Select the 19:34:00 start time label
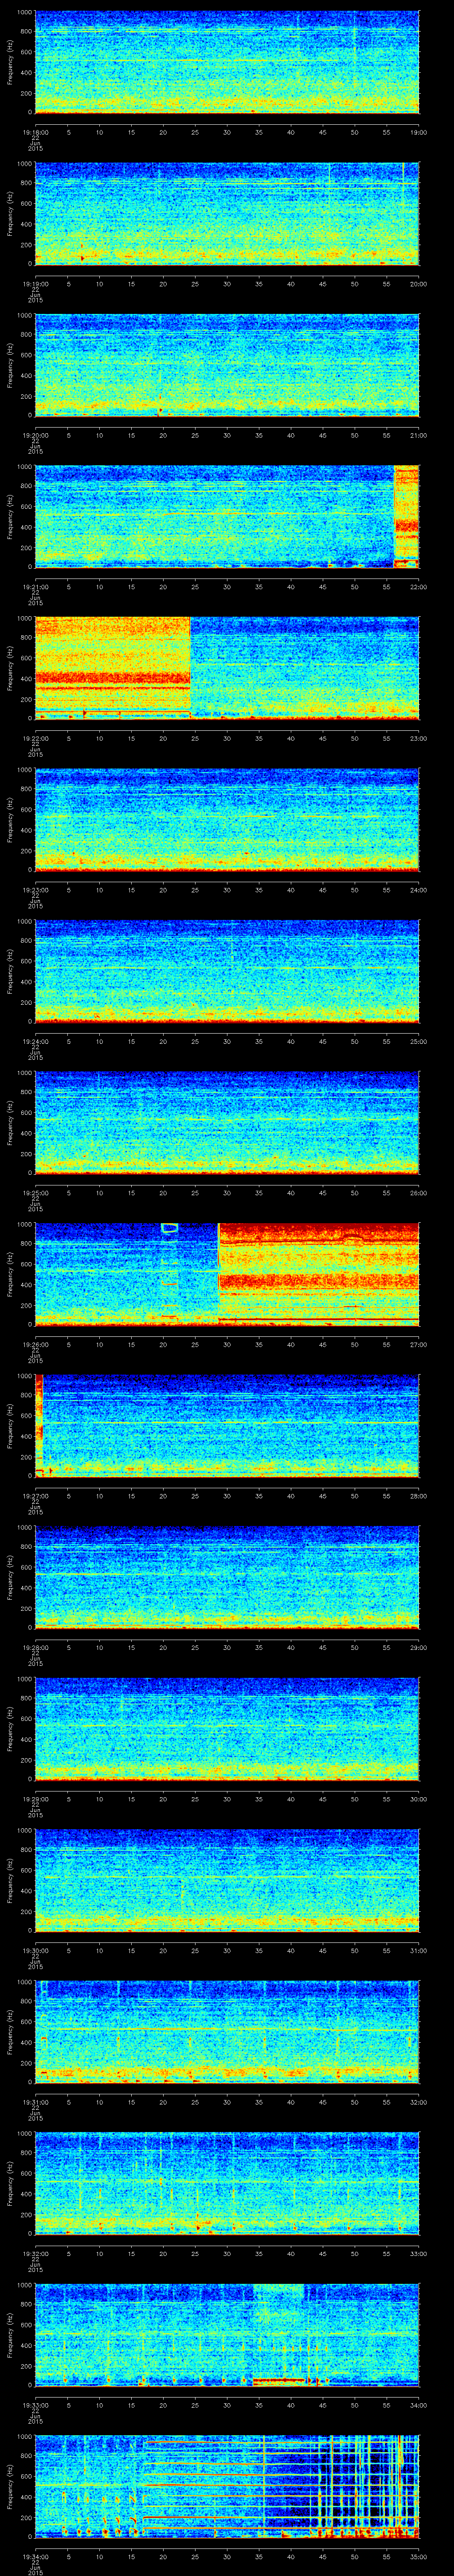The width and height of the screenshot is (454, 2576). click(x=35, y=2557)
